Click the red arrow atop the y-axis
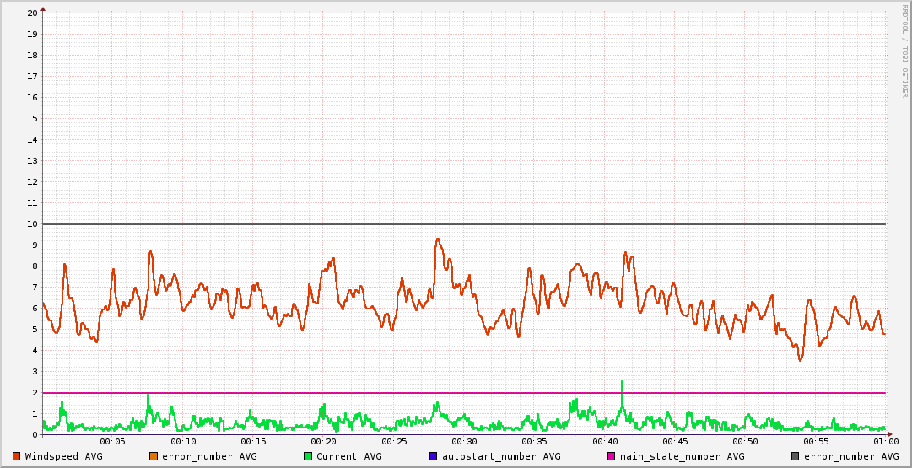The width and height of the screenshot is (912, 468). point(43,8)
